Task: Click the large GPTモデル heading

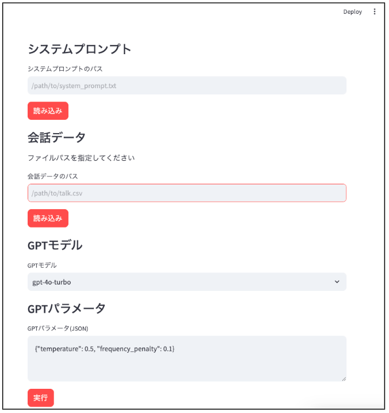Action: click(55, 245)
